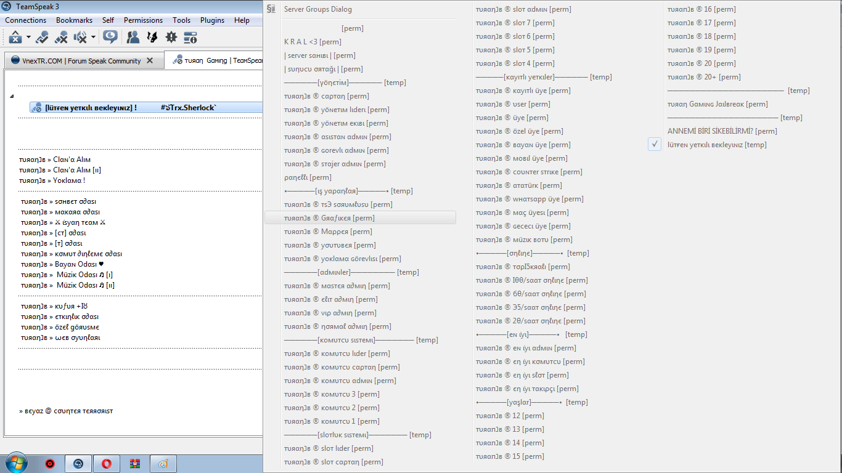Select the komutcu 3 [perm] group

332,394
